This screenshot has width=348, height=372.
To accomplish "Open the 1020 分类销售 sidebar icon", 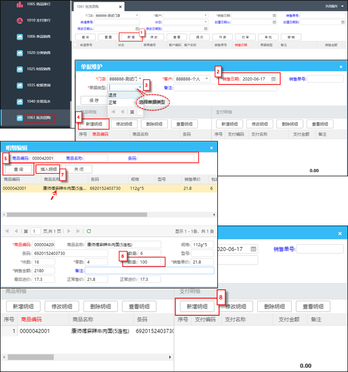I will (20, 53).
